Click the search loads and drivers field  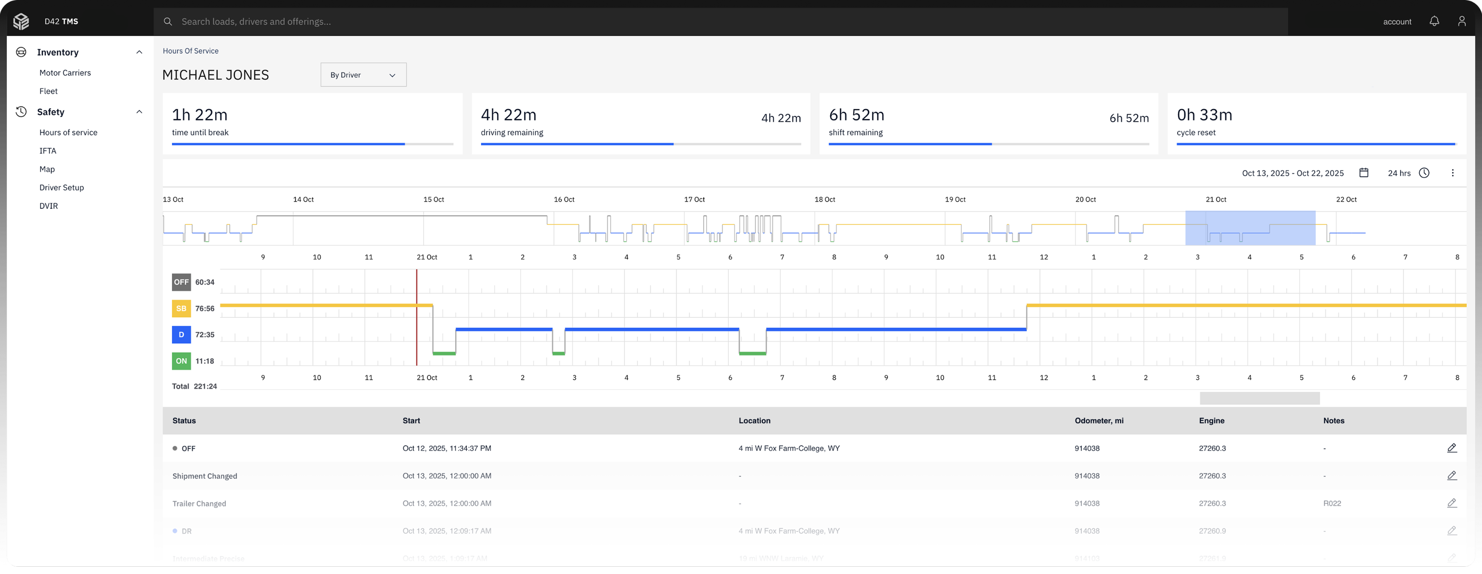pyautogui.click(x=719, y=21)
